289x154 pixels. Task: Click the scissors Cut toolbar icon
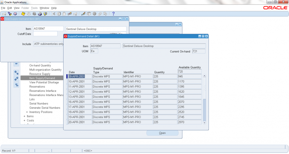coord(54,14)
